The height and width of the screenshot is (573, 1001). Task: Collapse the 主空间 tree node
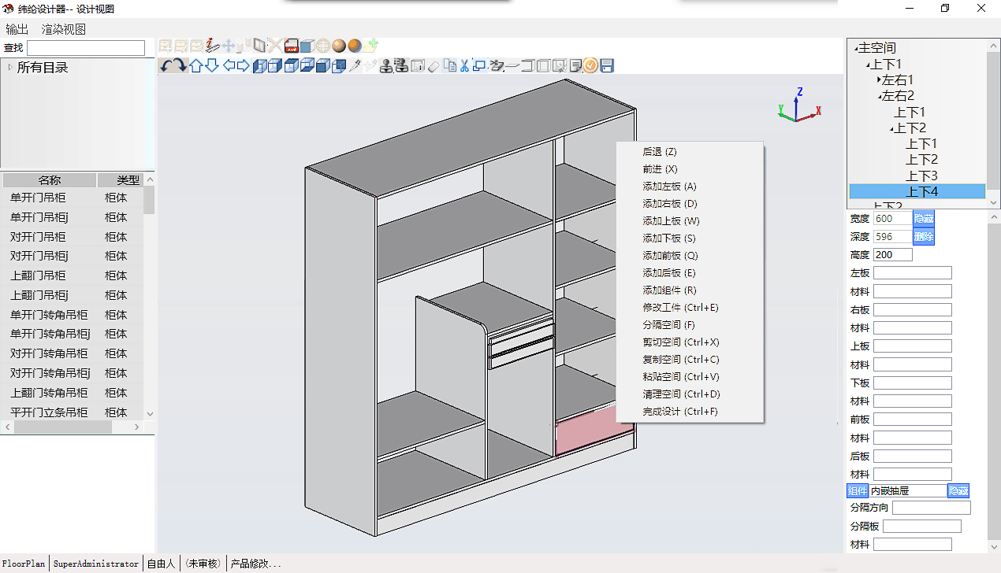coord(856,49)
